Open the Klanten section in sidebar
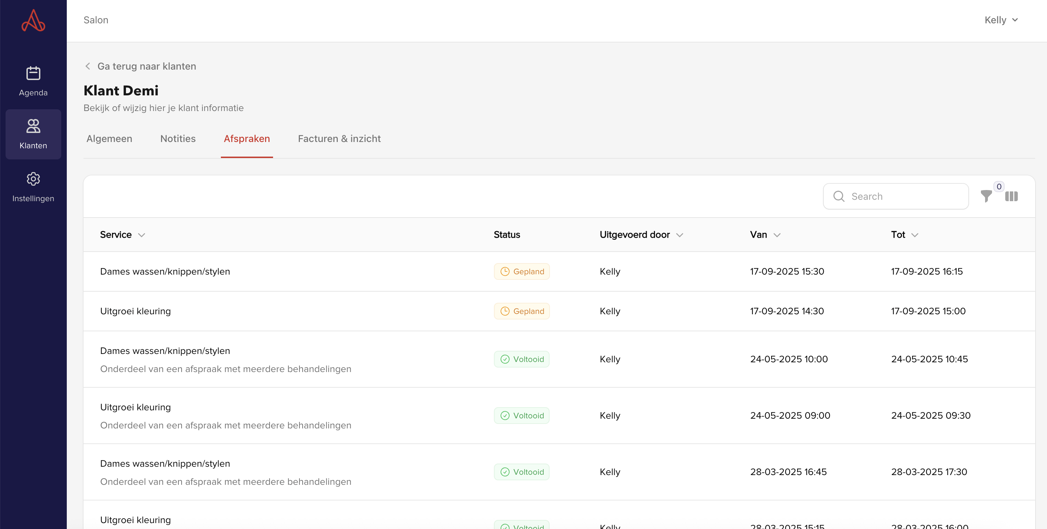The width and height of the screenshot is (1047, 529). click(x=33, y=134)
